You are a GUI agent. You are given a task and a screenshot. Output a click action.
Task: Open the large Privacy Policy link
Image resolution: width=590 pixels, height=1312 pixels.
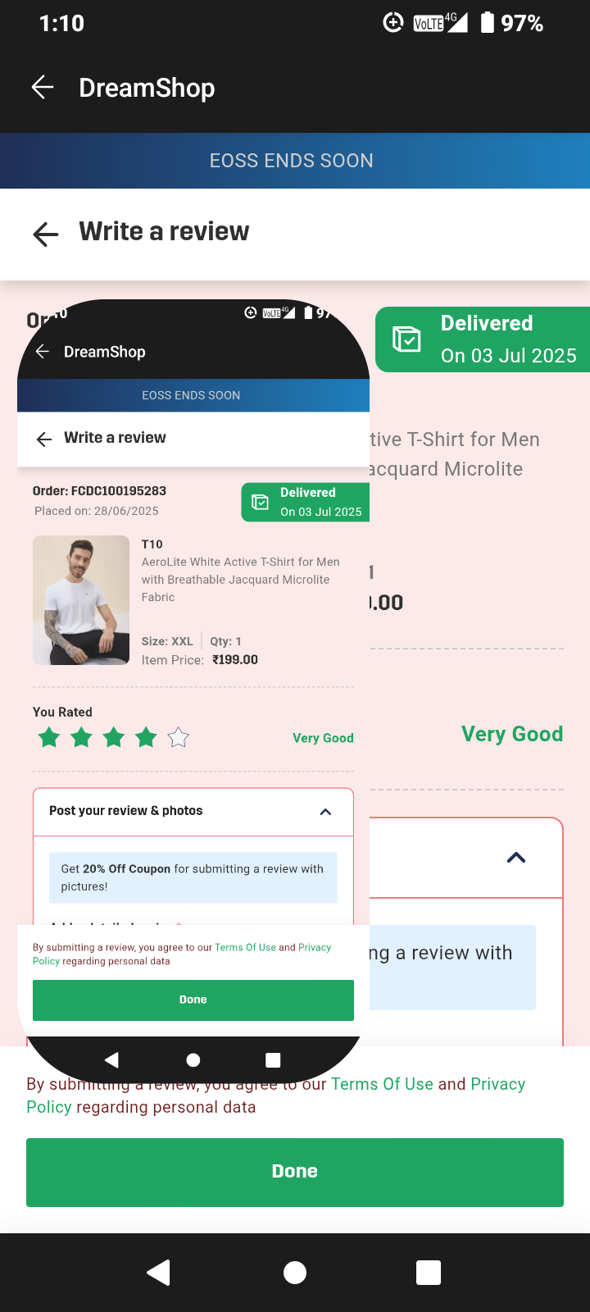pyautogui.click(x=497, y=1084)
